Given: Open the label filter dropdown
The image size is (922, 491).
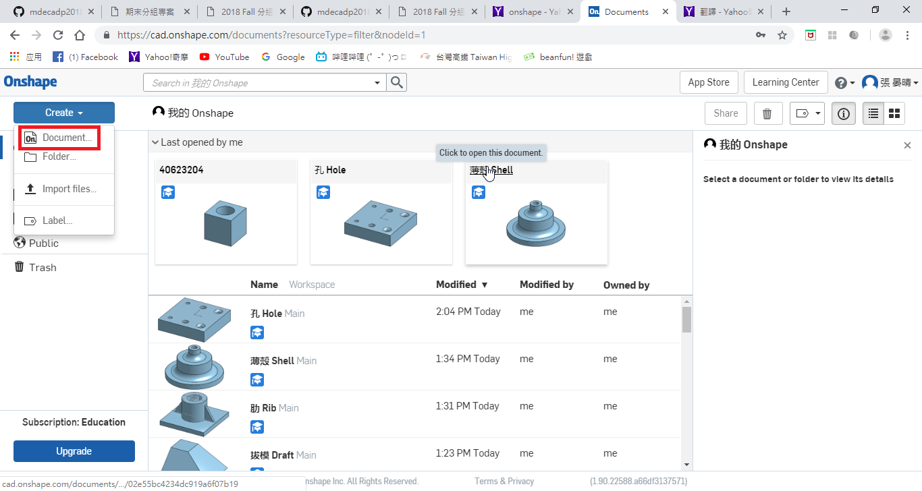Looking at the screenshot, I should tap(809, 113).
